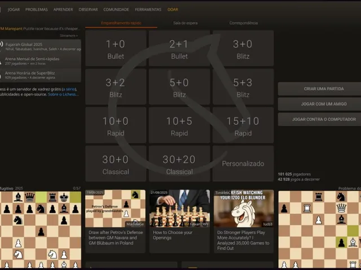The width and height of the screenshot is (361, 270).
Task: Open the Sobre o Lichess link
Action: pyautogui.click(x=63, y=94)
